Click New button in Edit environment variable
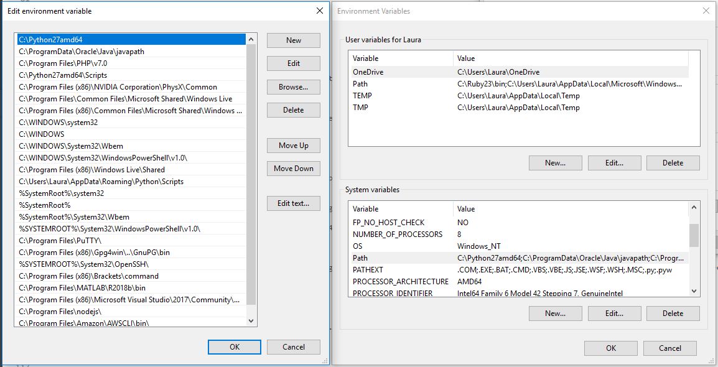 pyautogui.click(x=293, y=40)
